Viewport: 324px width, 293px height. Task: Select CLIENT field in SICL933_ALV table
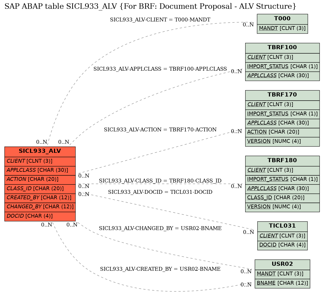point(40,161)
